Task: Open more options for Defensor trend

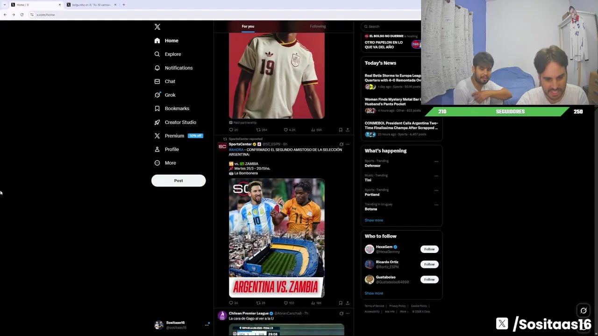Action: [436, 161]
